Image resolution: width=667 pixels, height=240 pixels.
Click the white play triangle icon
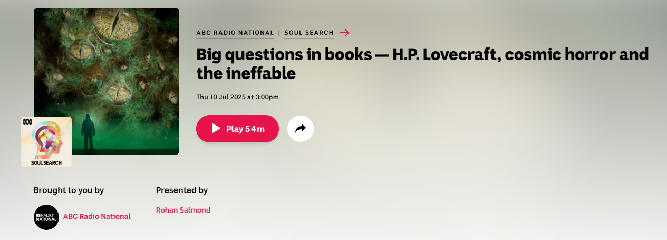pyautogui.click(x=216, y=129)
